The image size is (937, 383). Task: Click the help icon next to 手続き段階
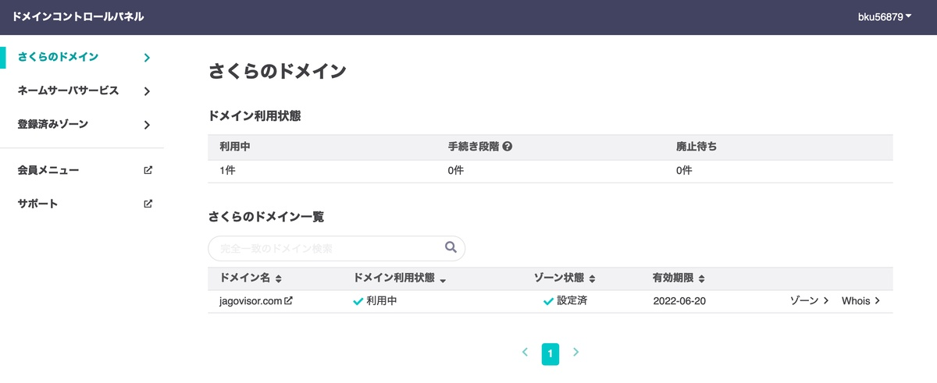tap(508, 147)
